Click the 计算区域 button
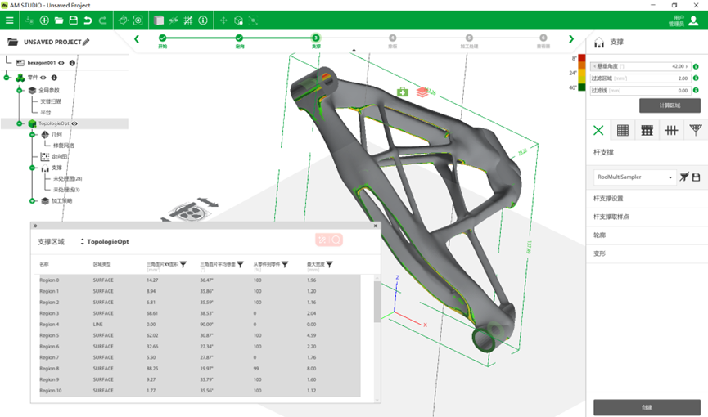 point(670,105)
